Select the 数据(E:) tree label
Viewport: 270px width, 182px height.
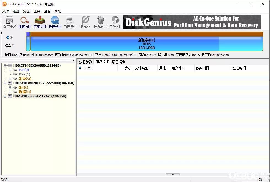[x=25, y=92]
